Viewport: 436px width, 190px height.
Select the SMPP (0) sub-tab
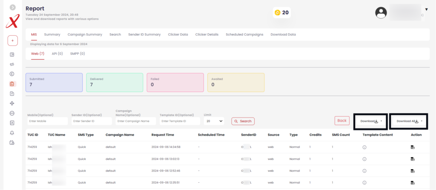(77, 53)
